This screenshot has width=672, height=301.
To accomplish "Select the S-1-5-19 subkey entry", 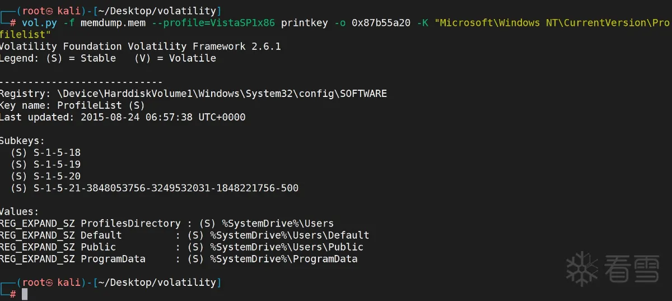I will pos(57,164).
